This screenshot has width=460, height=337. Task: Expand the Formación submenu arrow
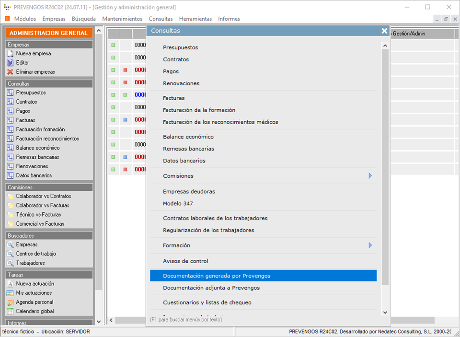(370, 245)
